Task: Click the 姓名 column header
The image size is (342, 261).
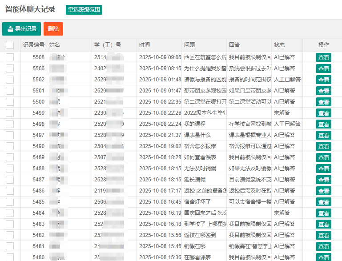Action: click(55, 45)
